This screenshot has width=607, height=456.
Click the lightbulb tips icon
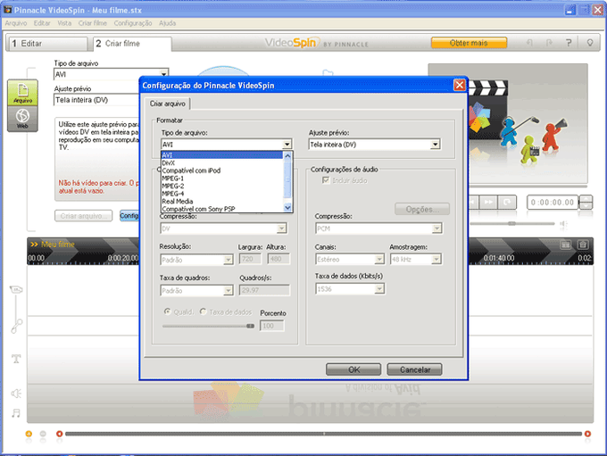pos(589,43)
